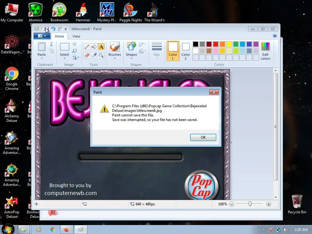This screenshot has width=312, height=234.
Task: Click the Crop icon in Image group
Action: tap(75, 44)
